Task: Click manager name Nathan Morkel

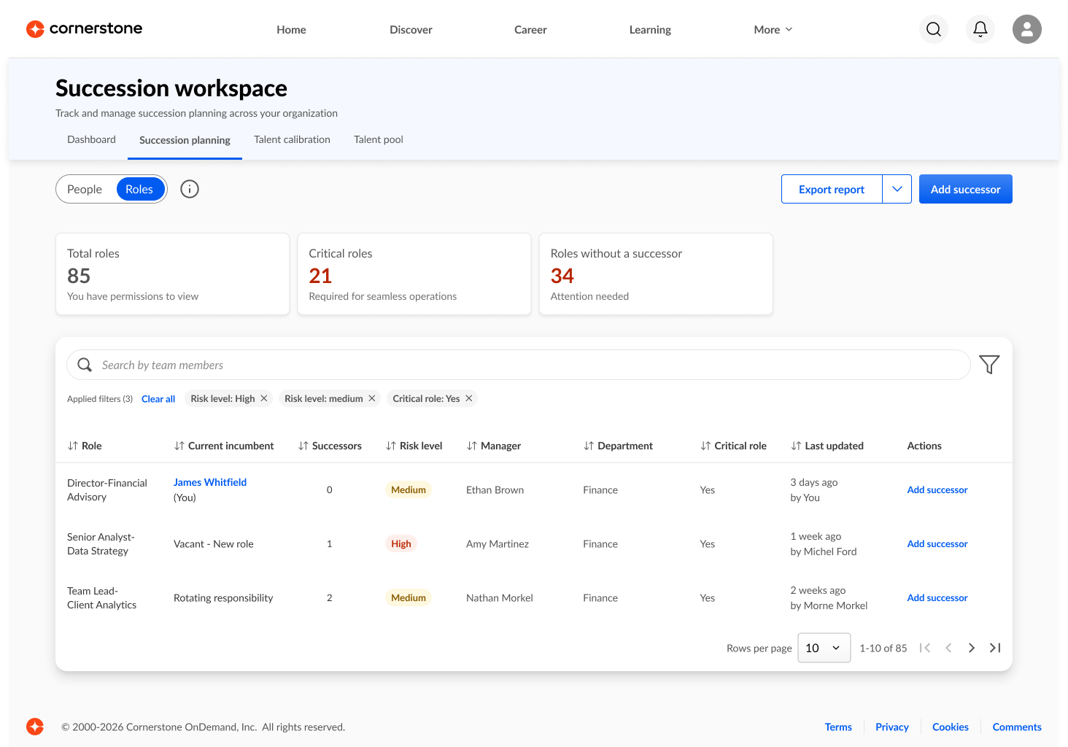Action: [500, 597]
